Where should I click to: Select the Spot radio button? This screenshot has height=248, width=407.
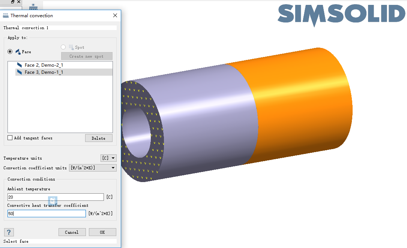pyautogui.click(x=63, y=47)
